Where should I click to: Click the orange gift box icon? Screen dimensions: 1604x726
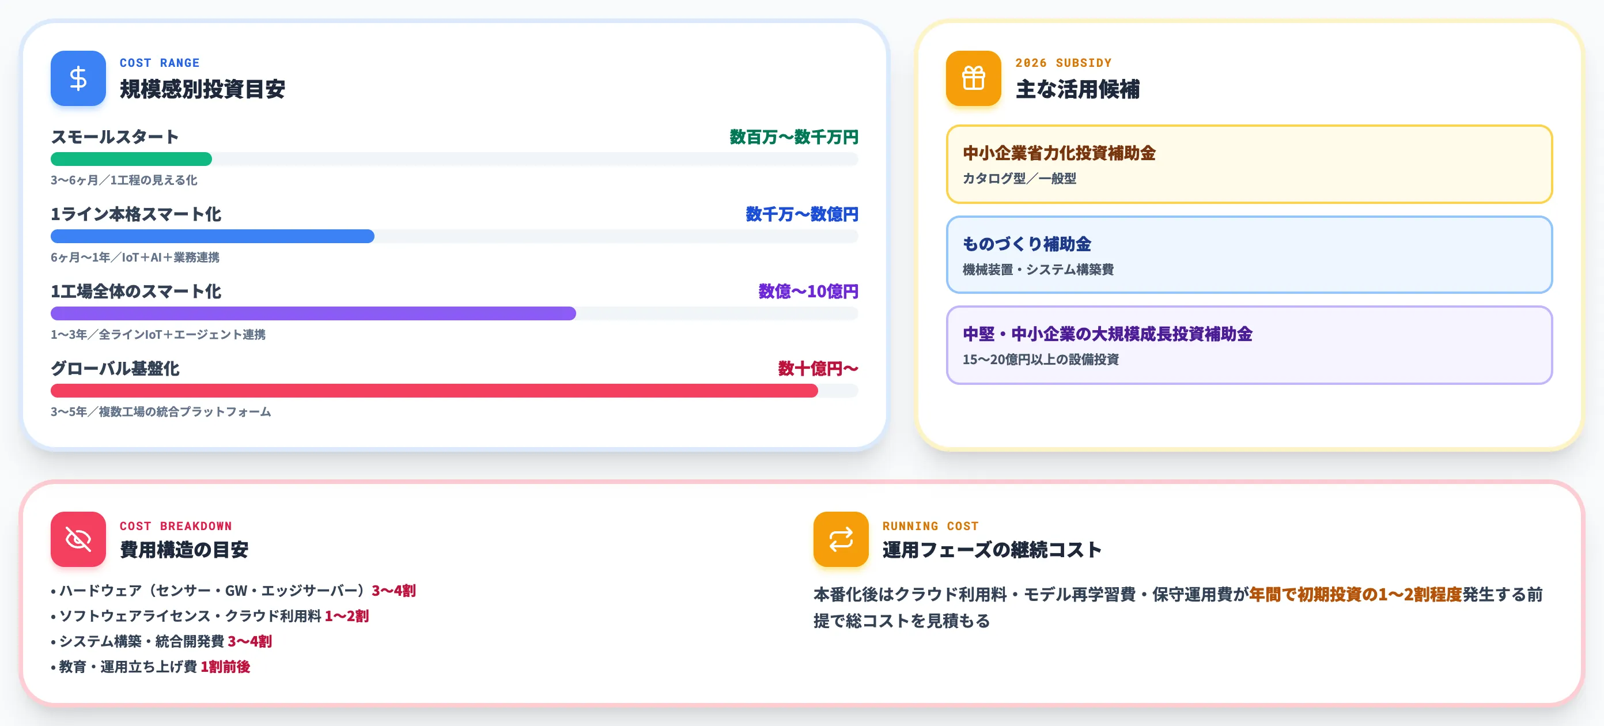point(973,78)
